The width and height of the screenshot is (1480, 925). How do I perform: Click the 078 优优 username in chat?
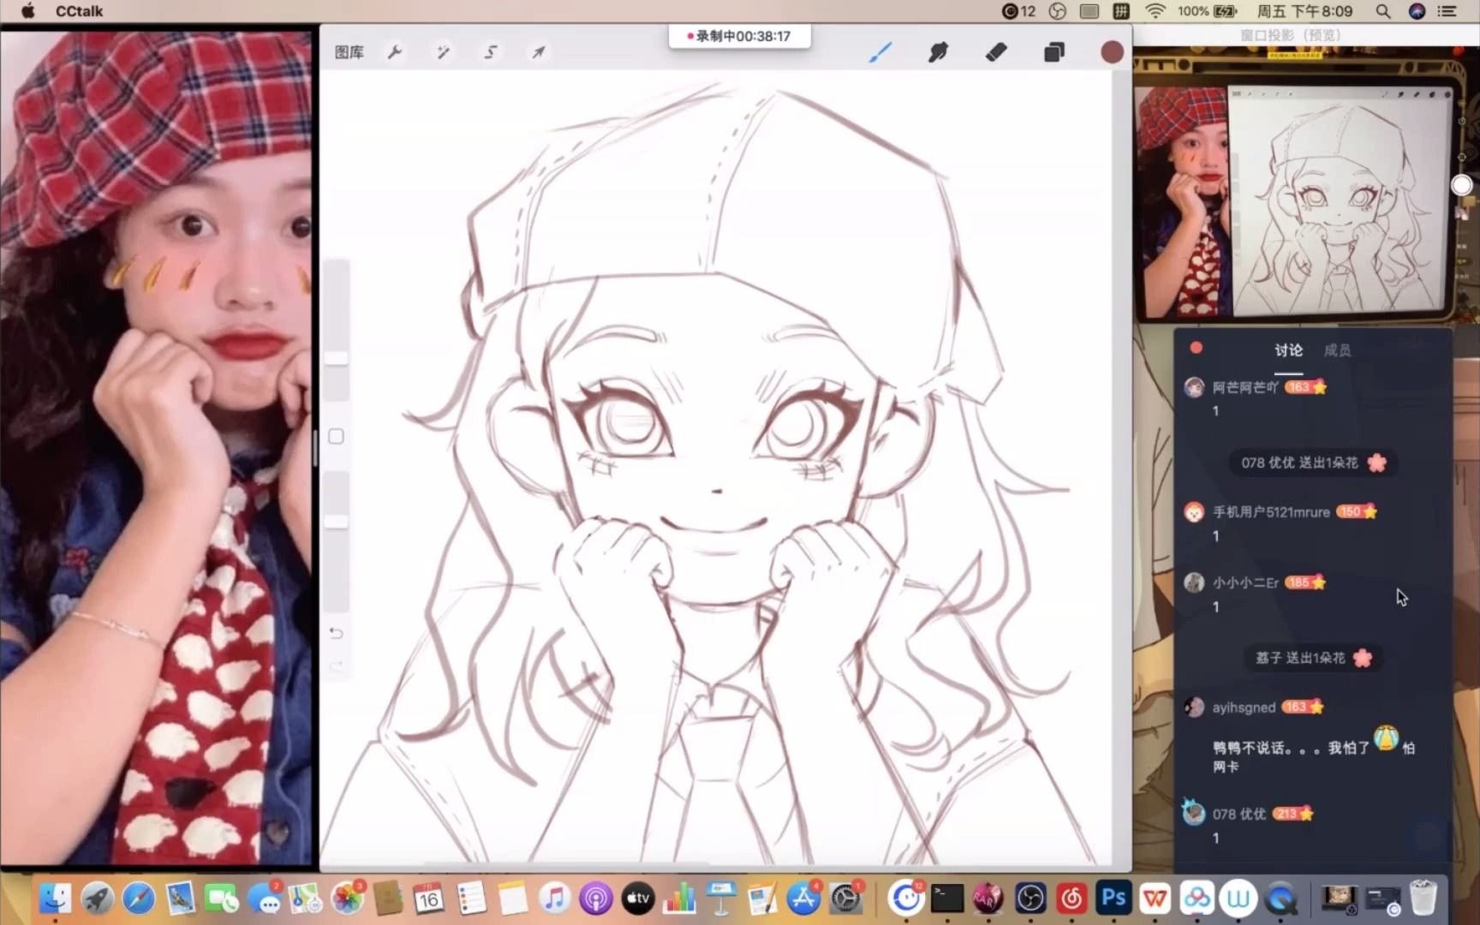tap(1238, 815)
